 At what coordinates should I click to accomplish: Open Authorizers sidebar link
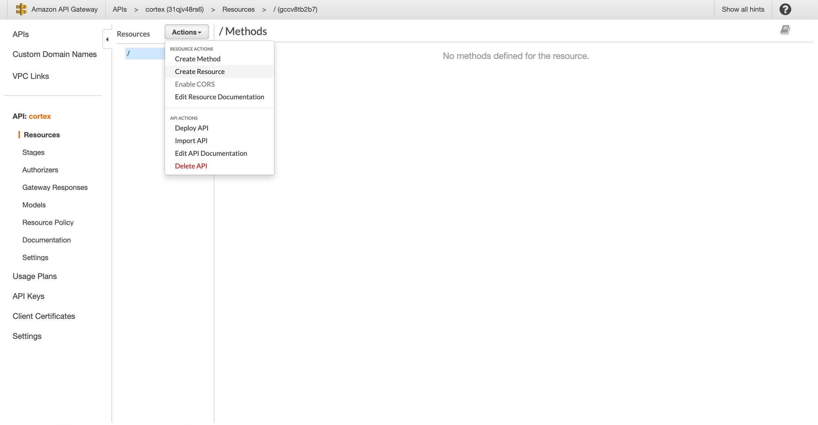tap(40, 170)
